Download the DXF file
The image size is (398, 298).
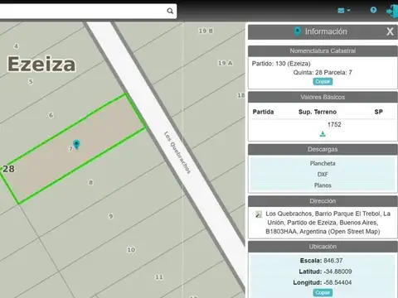[x=323, y=175]
